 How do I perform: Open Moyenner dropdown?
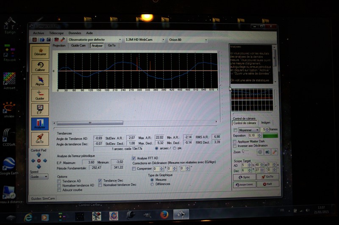tap(249, 130)
